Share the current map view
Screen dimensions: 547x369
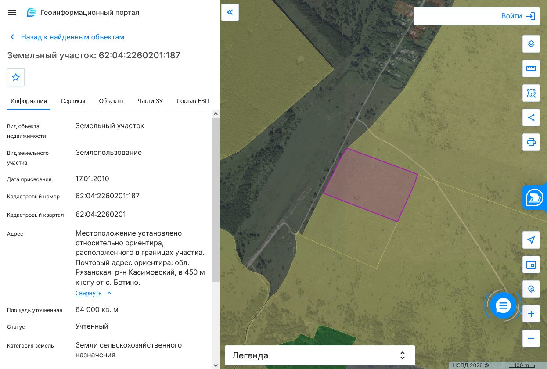tap(531, 118)
